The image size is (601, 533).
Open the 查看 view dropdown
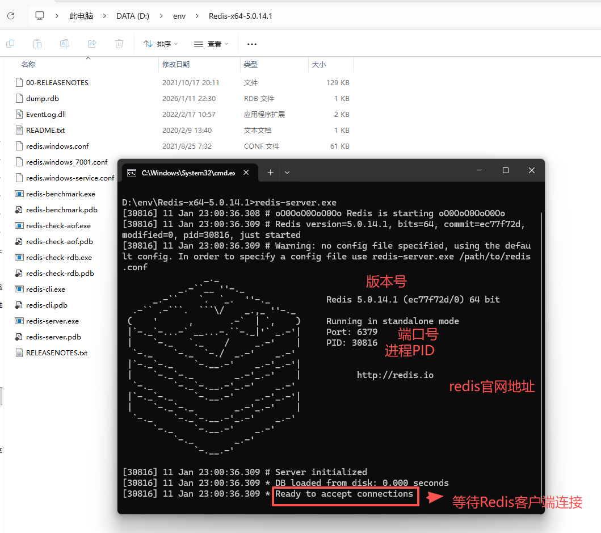211,44
